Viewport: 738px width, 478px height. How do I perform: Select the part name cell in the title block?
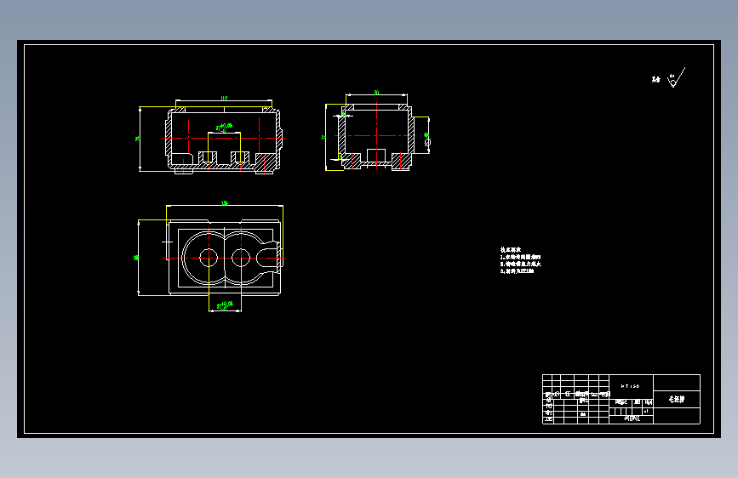point(677,400)
